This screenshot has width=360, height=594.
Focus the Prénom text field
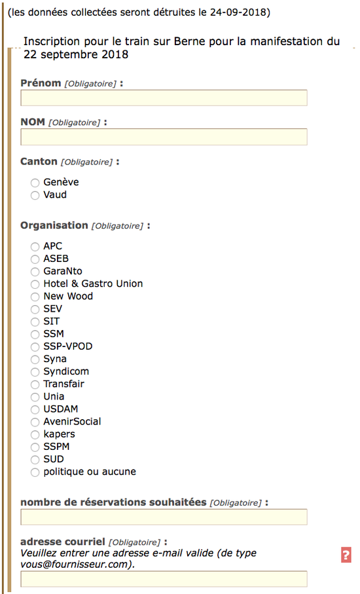point(164,98)
